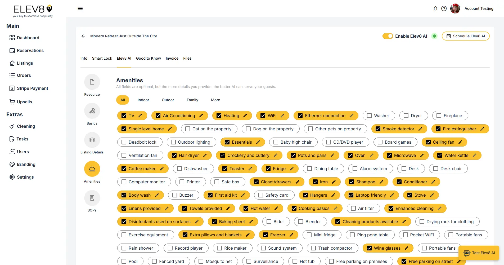Open the SOPs document icon

pyautogui.click(x=92, y=198)
